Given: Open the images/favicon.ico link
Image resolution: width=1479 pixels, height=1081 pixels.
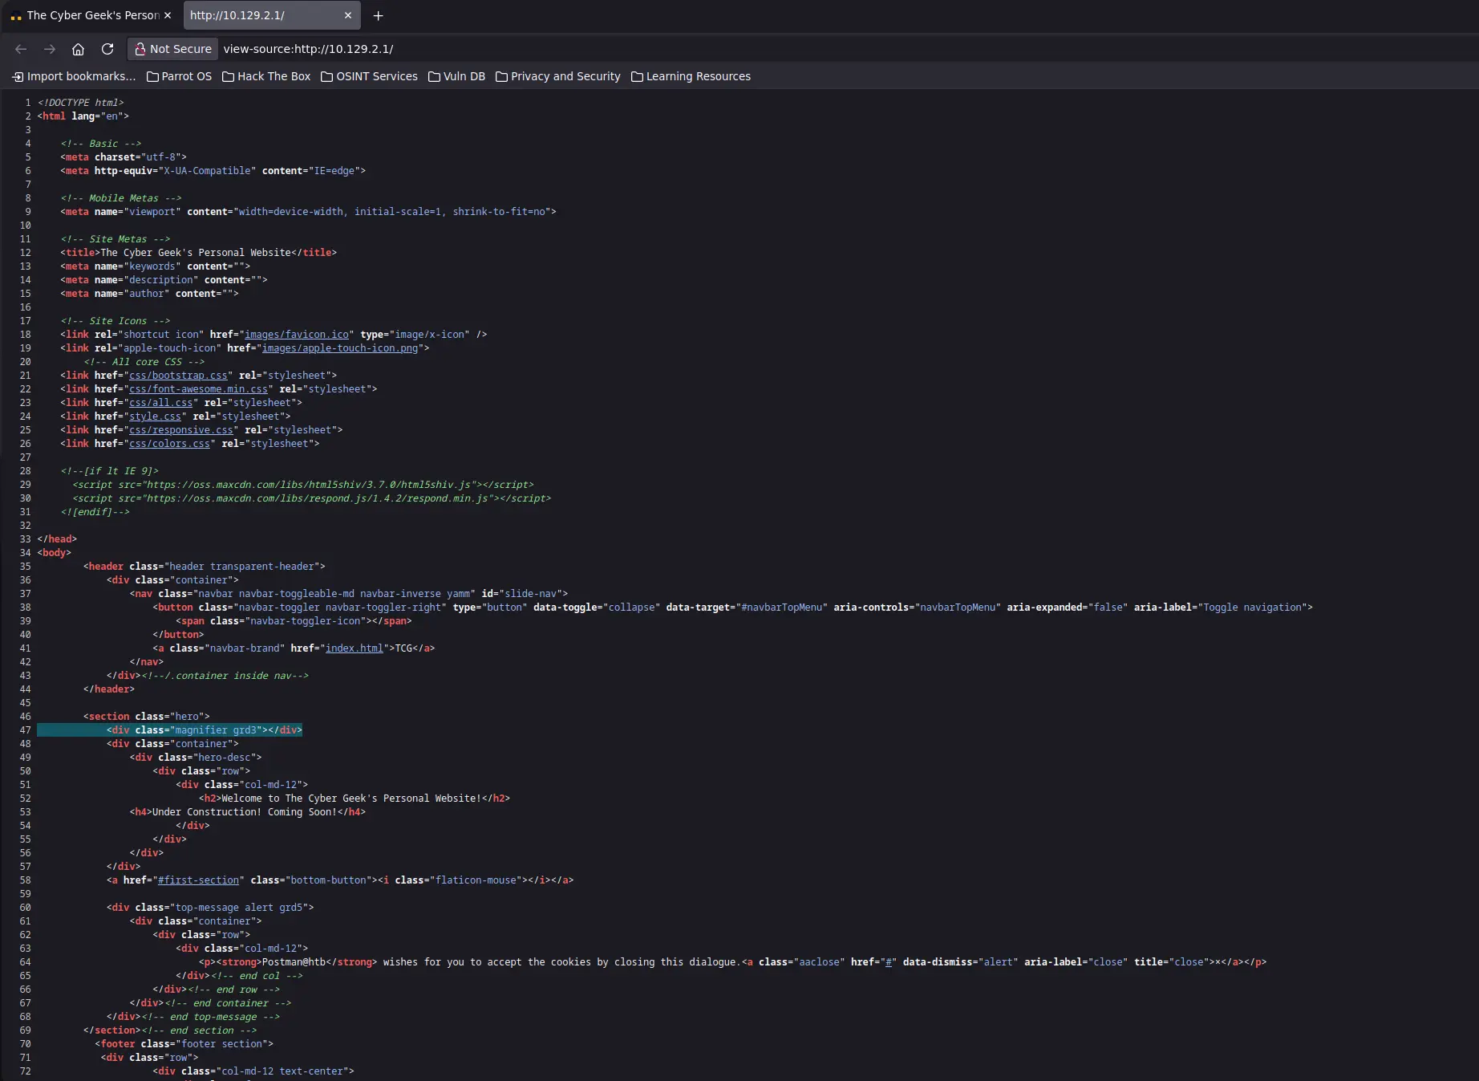Looking at the screenshot, I should click(297, 335).
